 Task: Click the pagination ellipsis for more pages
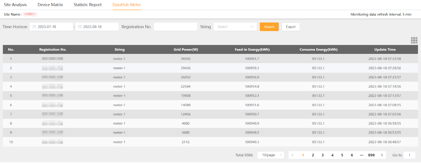(361, 155)
